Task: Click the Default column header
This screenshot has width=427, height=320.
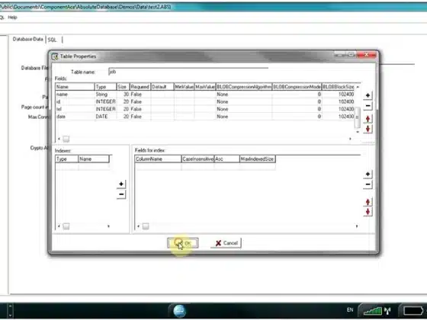Action: (162, 87)
